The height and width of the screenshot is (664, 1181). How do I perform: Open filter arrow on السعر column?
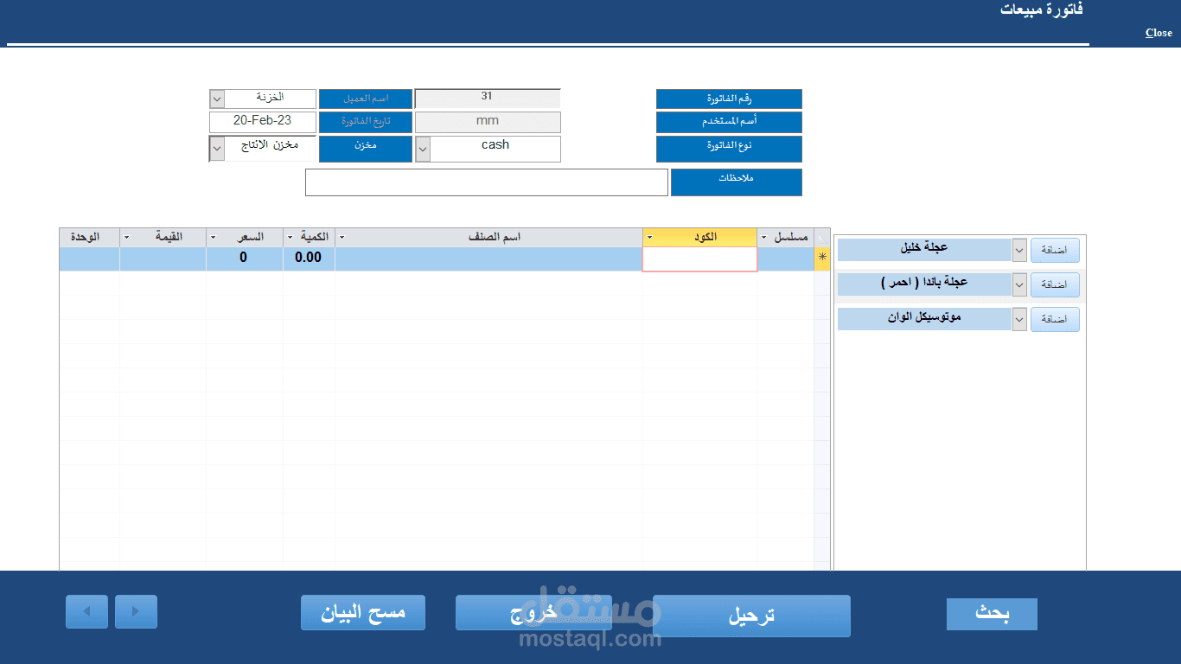213,237
